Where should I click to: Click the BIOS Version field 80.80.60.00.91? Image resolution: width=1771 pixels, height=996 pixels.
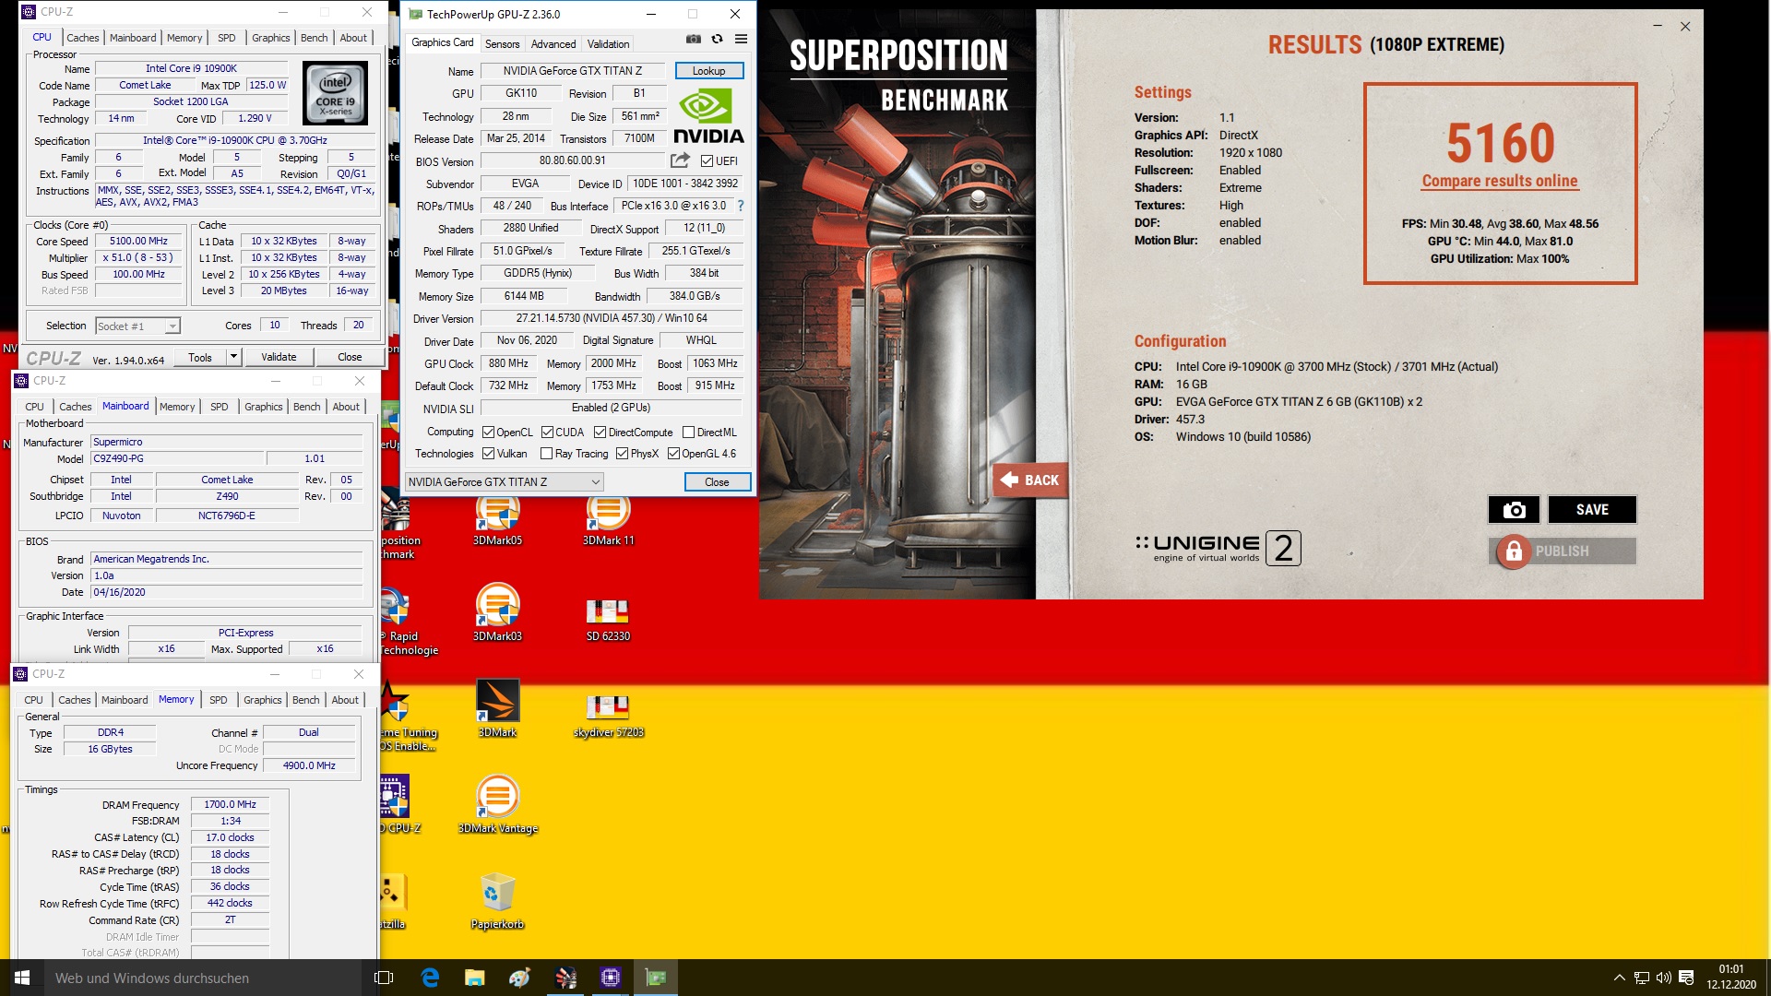pos(572,161)
